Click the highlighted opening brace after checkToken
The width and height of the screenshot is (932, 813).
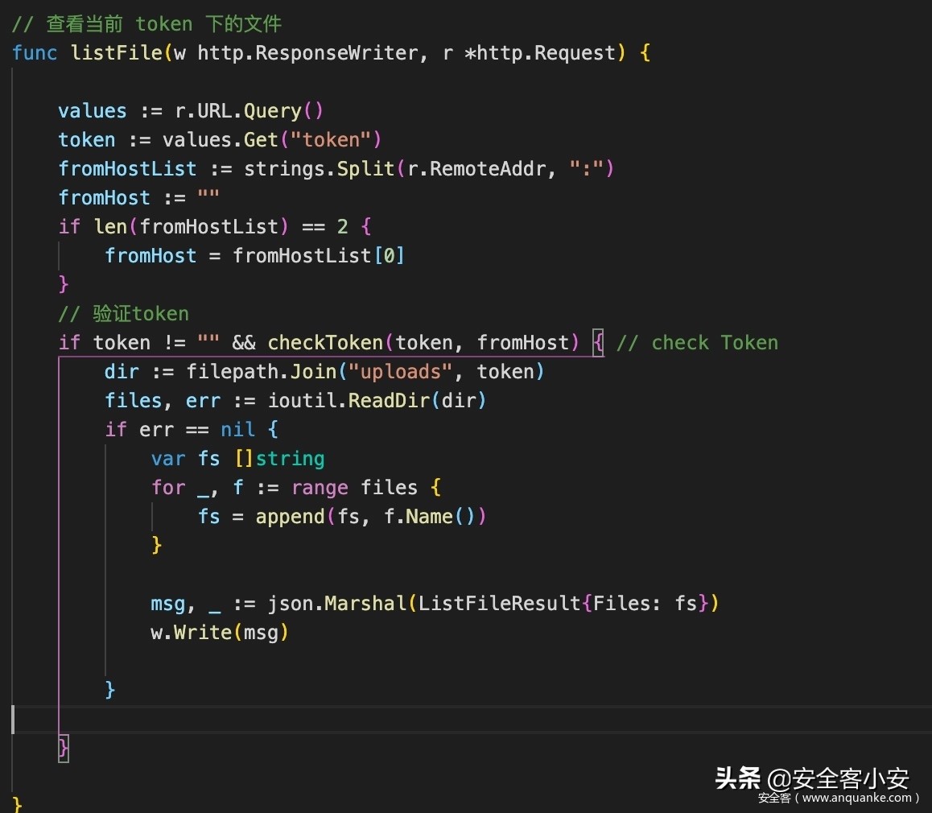tap(598, 343)
